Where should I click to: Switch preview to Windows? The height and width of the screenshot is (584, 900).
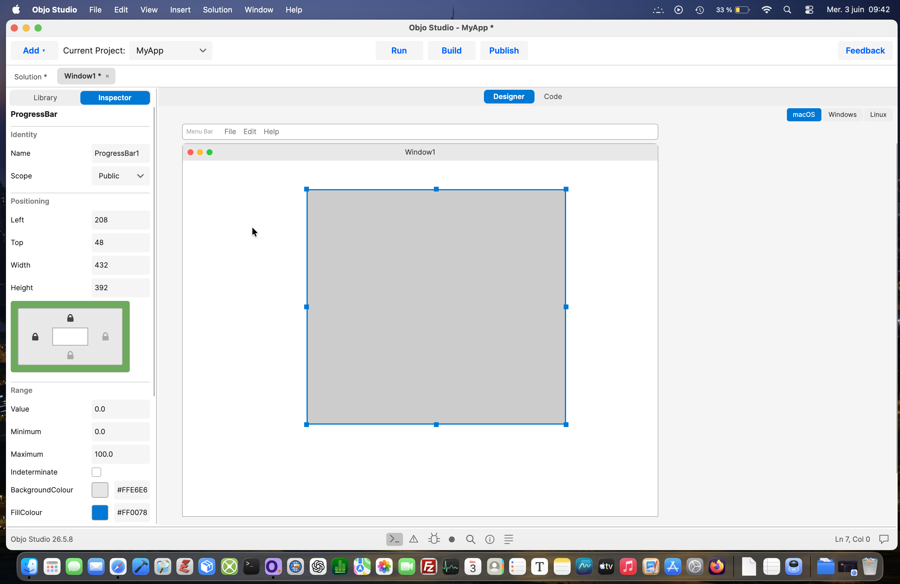click(x=842, y=114)
